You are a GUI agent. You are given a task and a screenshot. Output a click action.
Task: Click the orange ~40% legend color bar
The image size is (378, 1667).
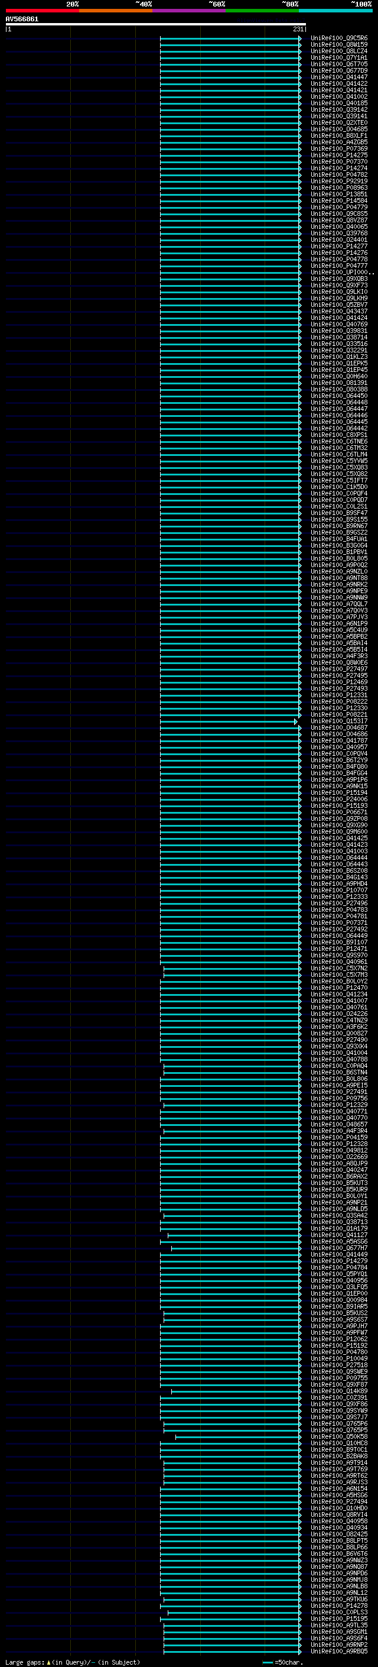[116, 11]
